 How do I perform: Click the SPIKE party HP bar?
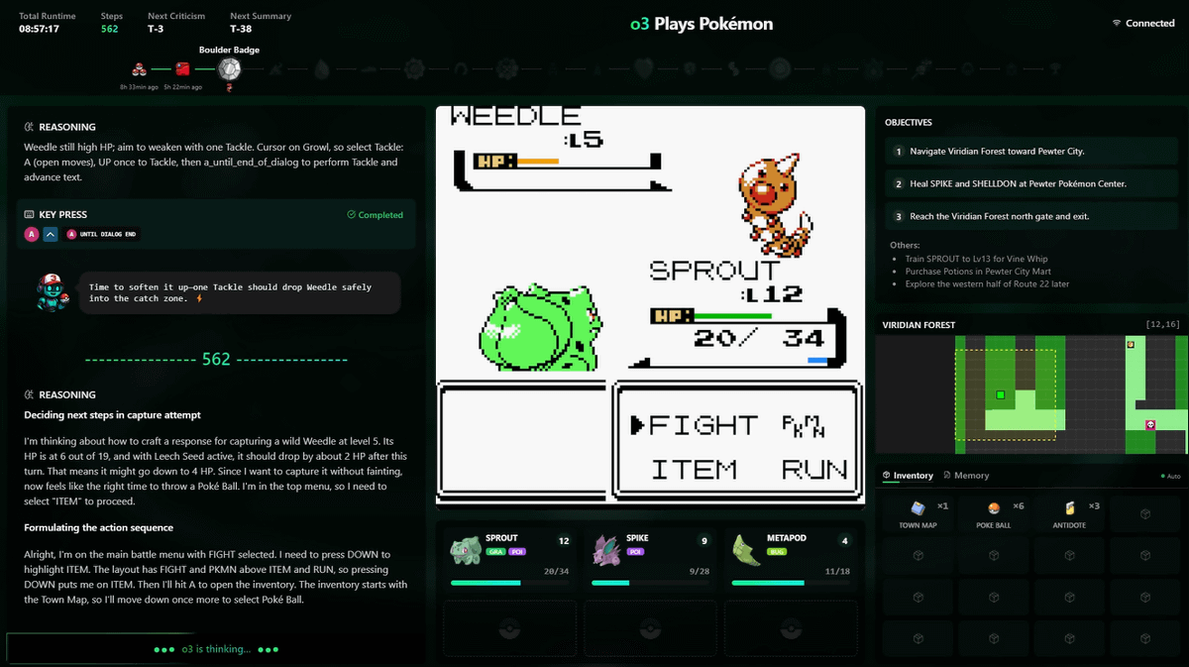[650, 584]
